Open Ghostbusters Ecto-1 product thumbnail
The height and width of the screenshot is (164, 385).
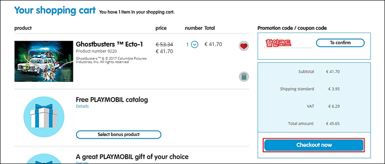point(43,61)
